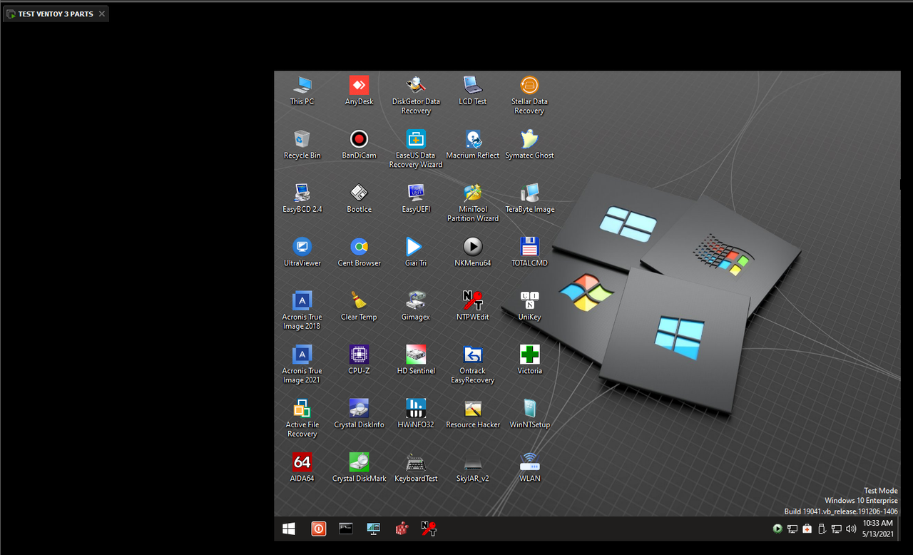
Task: Click the monitor icon in the taskbar
Action: coord(374,529)
